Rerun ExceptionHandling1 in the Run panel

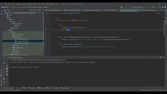point(4,60)
